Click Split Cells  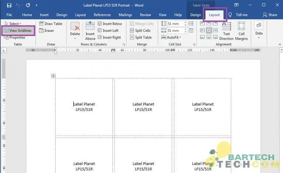[140, 30]
